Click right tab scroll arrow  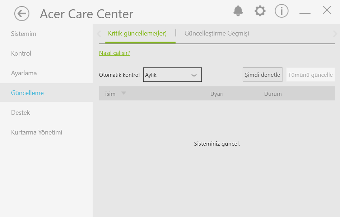(x=335, y=34)
